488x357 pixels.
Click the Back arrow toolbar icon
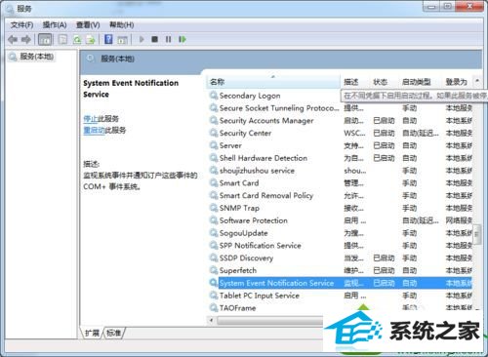coord(13,40)
